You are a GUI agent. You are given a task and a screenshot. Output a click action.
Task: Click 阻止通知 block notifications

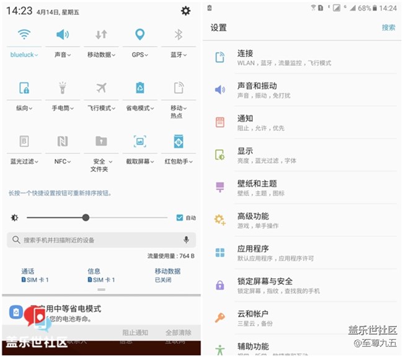[x=135, y=333]
